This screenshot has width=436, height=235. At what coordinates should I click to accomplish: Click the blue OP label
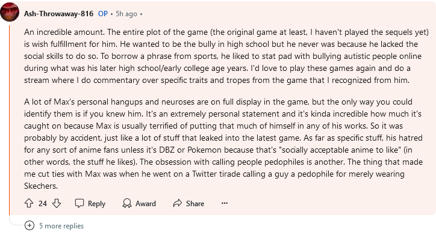(103, 14)
